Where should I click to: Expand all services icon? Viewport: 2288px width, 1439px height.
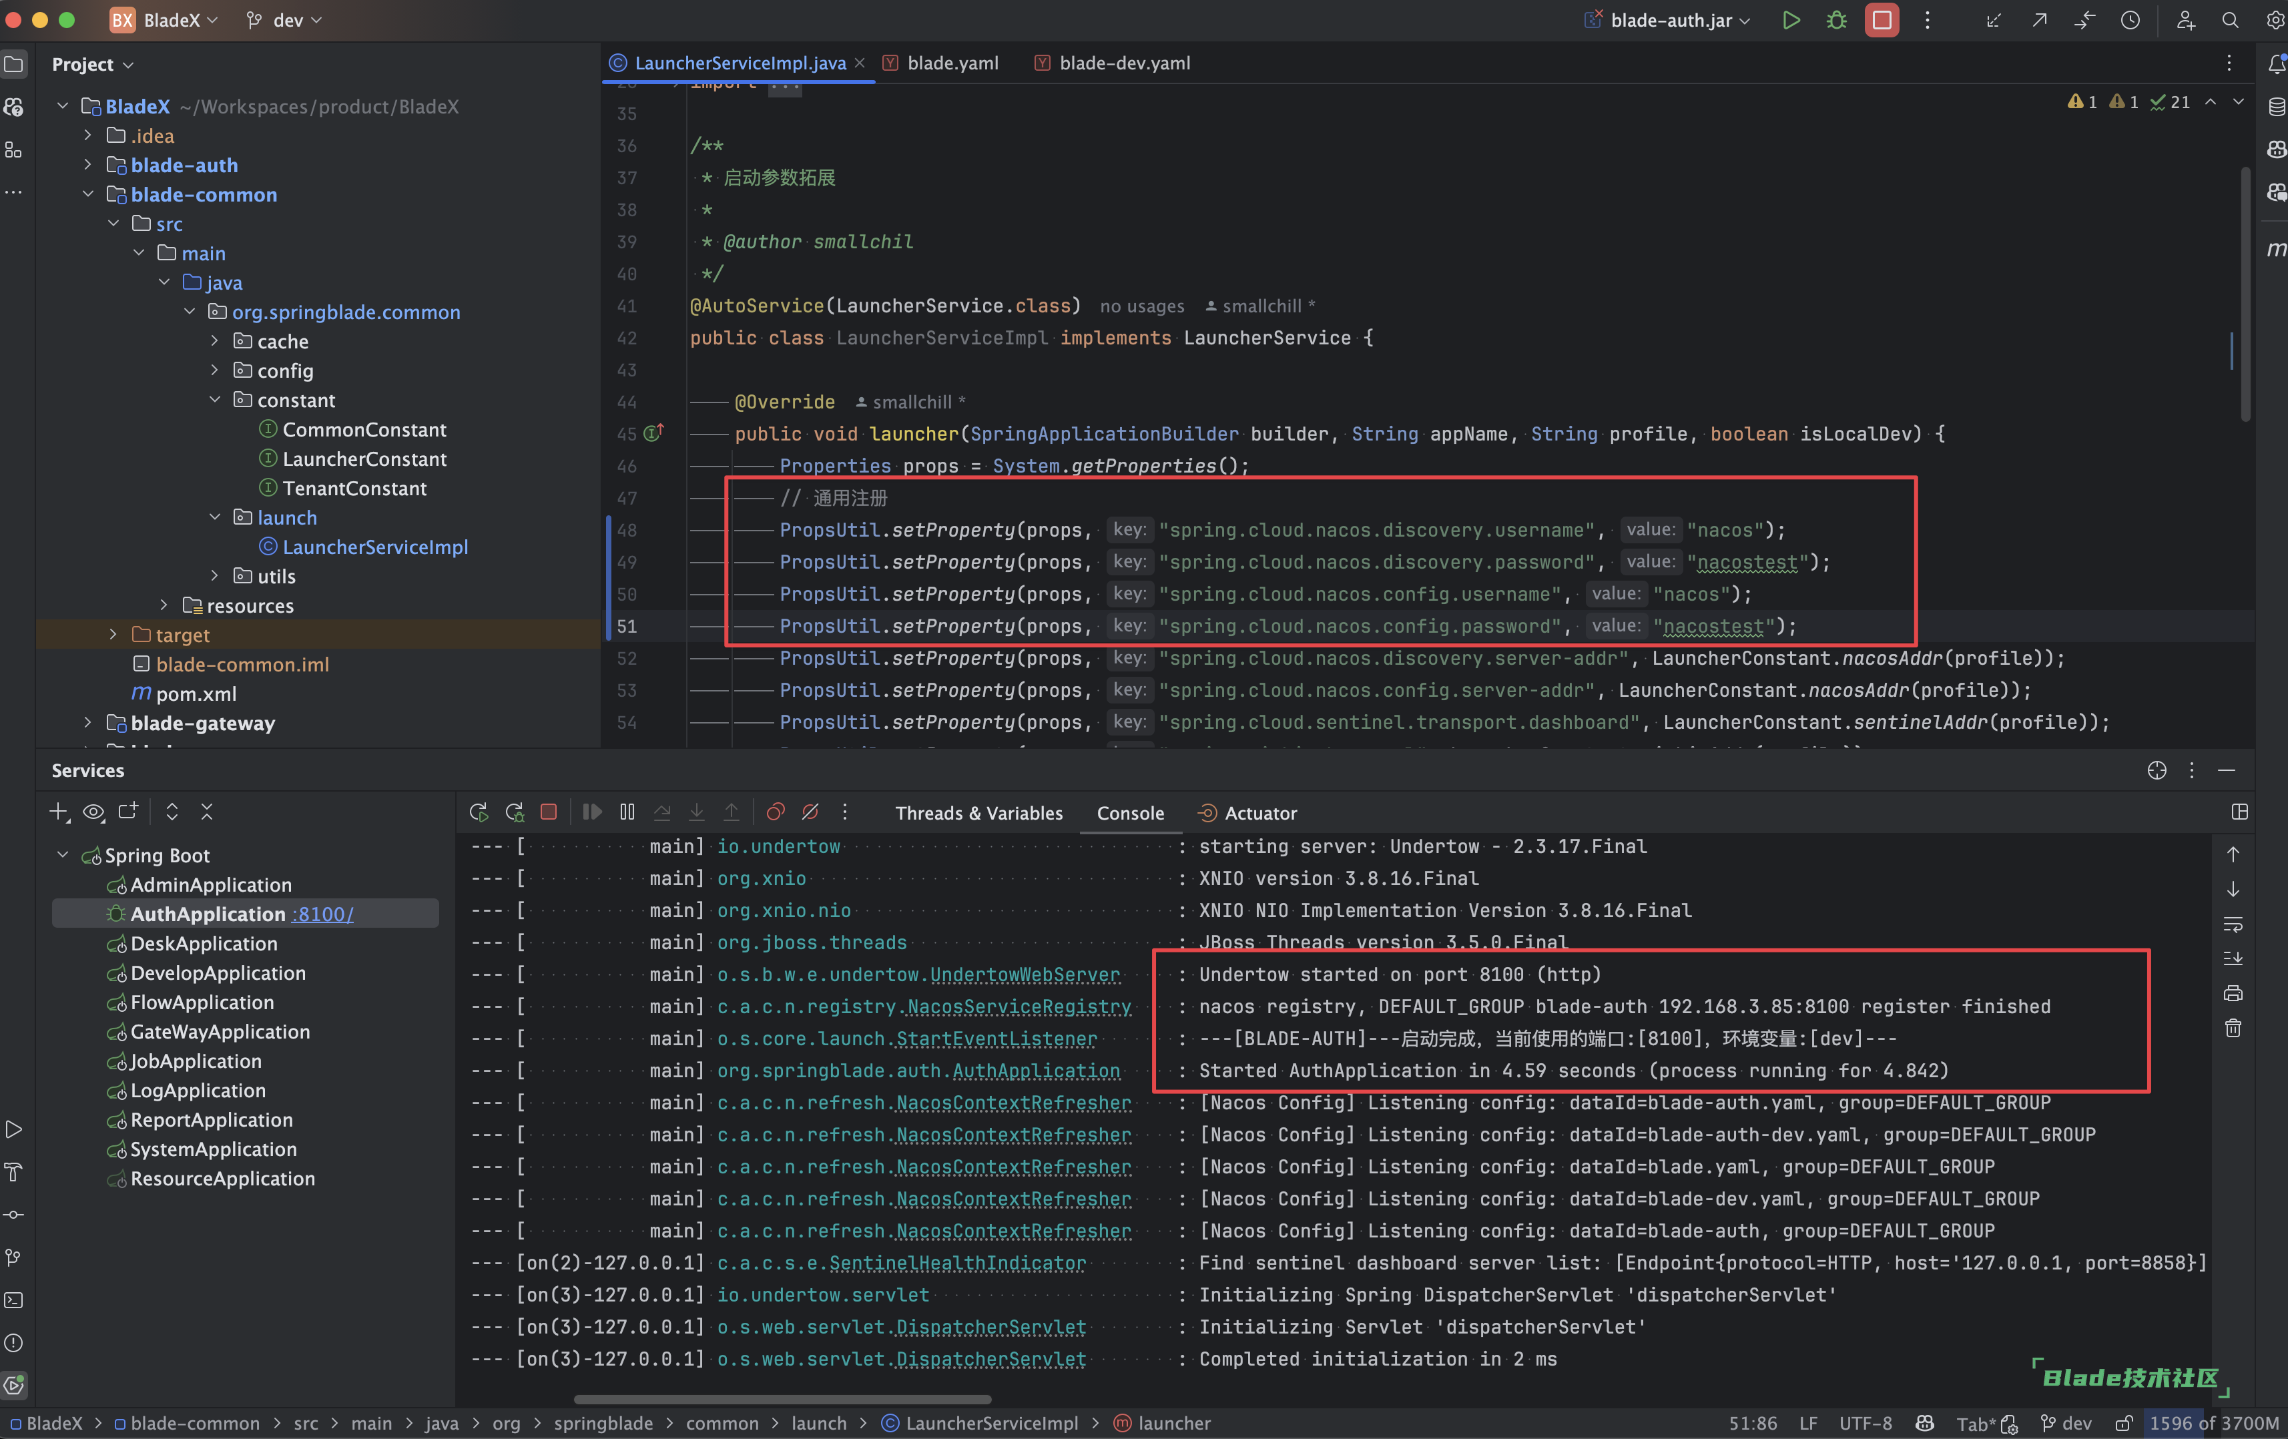(172, 812)
